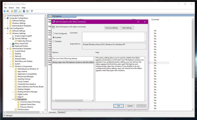Image resolution: width=197 pixels, height=120 pixels.
Task: Select Start Menu and Taskbar tree item
Action: coord(24,61)
